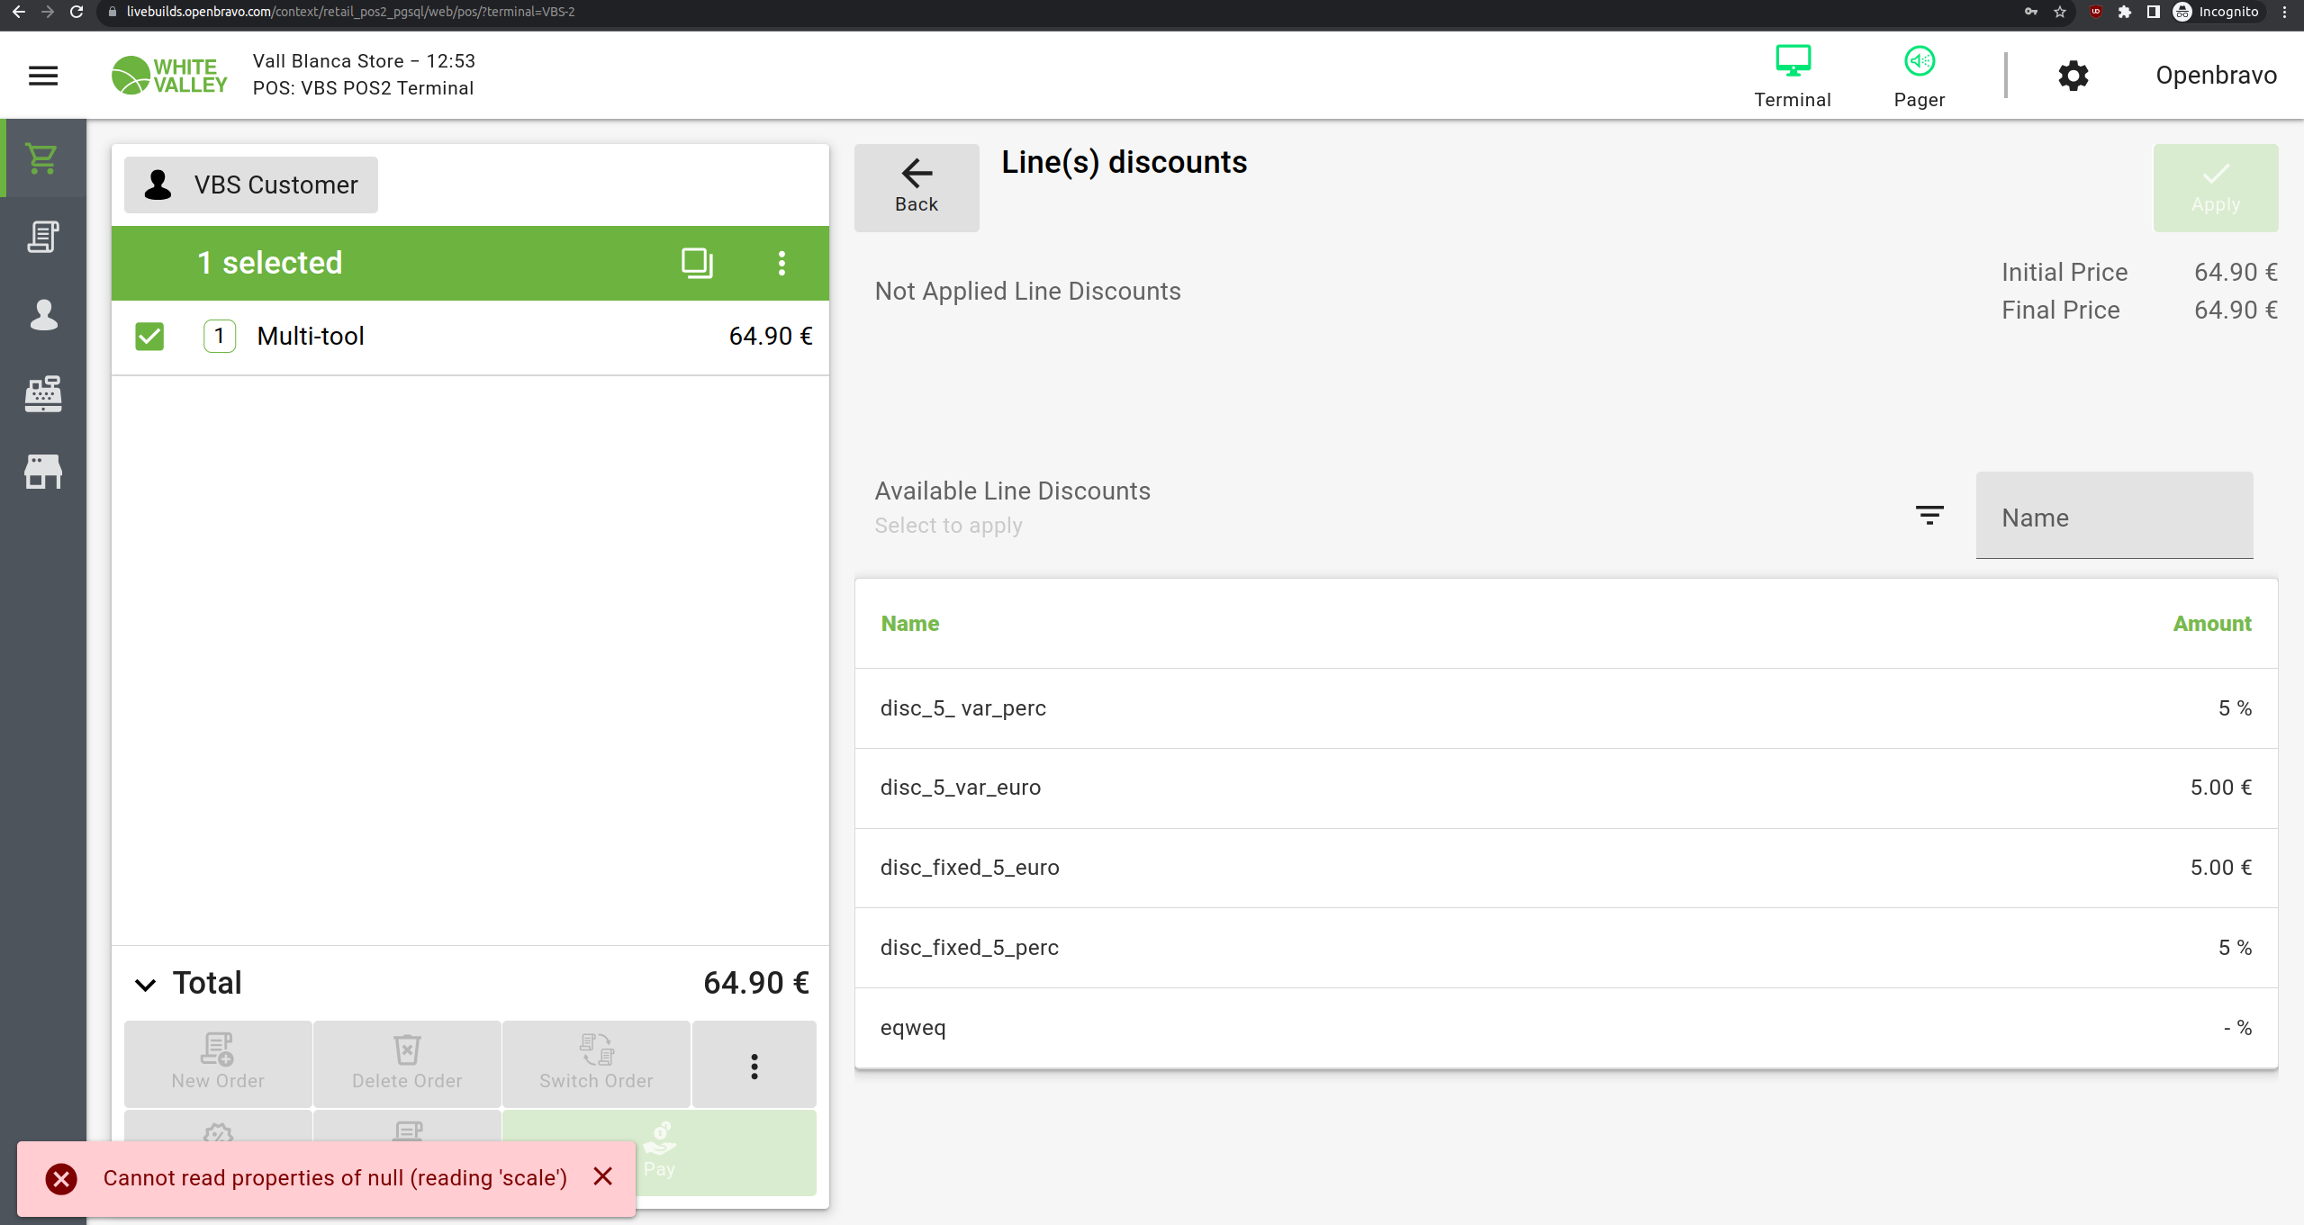Click the Name search field

click(x=2113, y=517)
